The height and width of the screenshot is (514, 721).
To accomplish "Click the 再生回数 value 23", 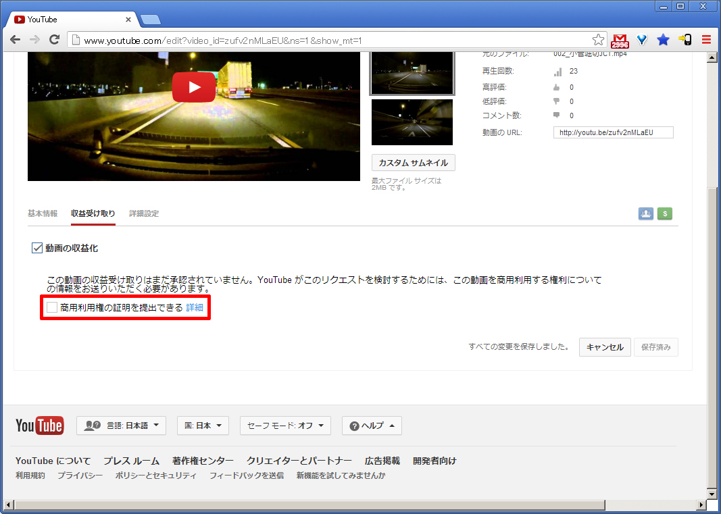I will pos(574,71).
